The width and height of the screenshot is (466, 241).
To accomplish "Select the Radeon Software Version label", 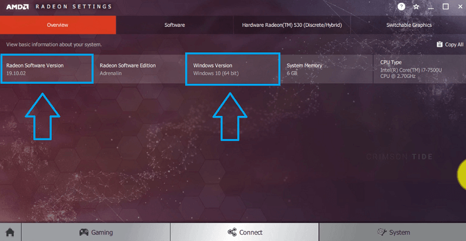I will (35, 65).
